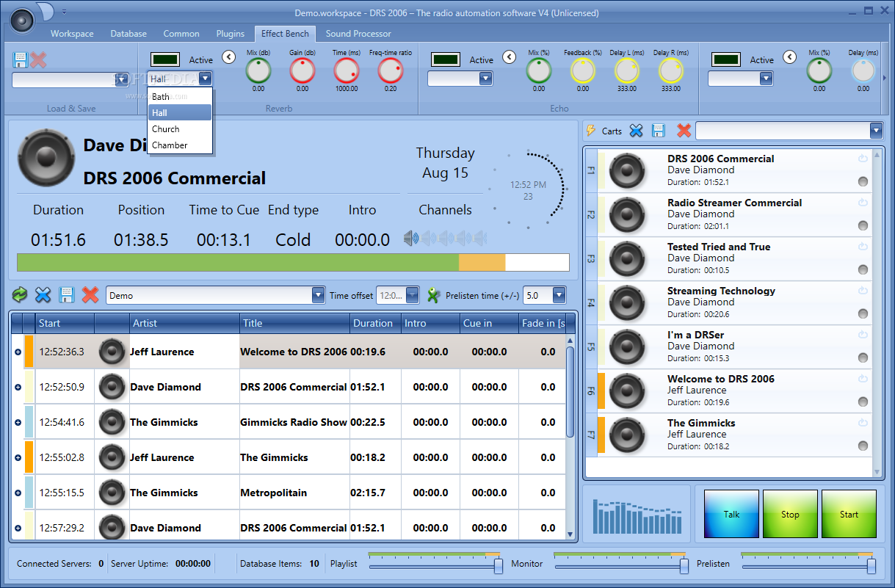Viewport: 895px width, 588px height.
Task: Toggle the status circle on Radio Streamer Commercial cart
Action: [x=863, y=226]
